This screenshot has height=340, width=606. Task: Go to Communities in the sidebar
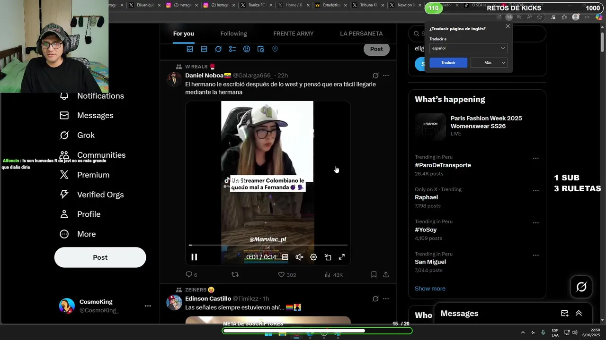(92, 155)
